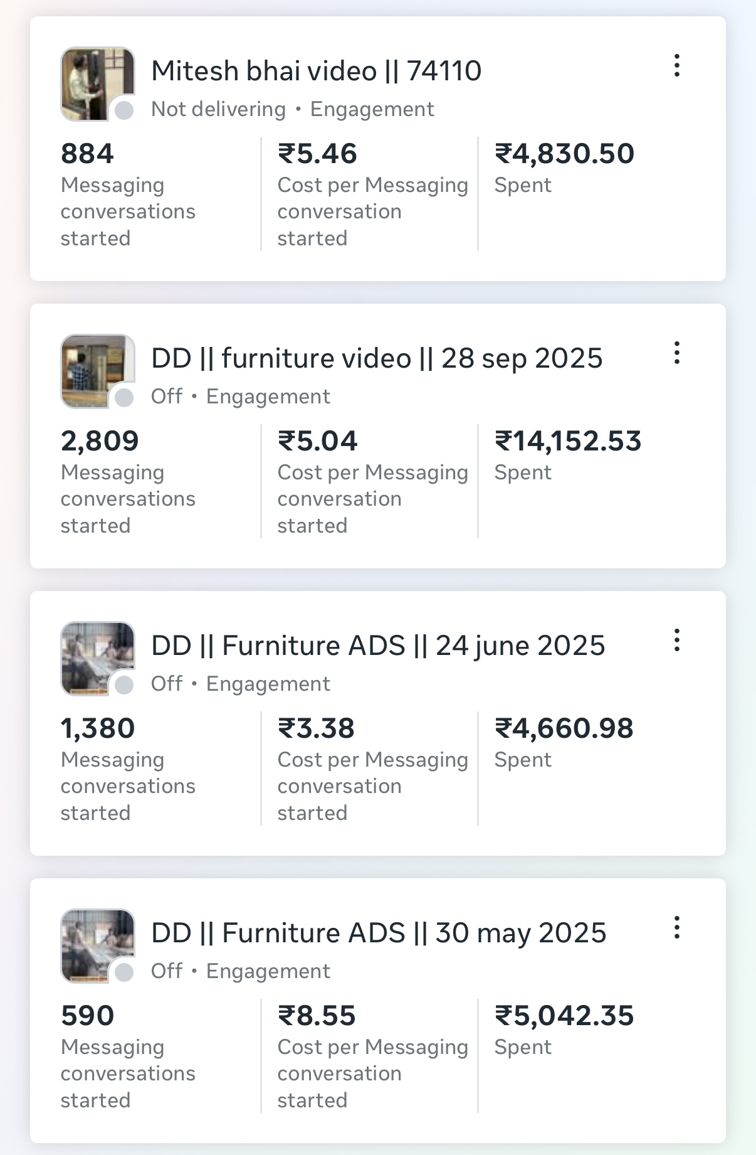
Task: Click the Furniture ADS 30 may thumbnail
Action: [97, 945]
